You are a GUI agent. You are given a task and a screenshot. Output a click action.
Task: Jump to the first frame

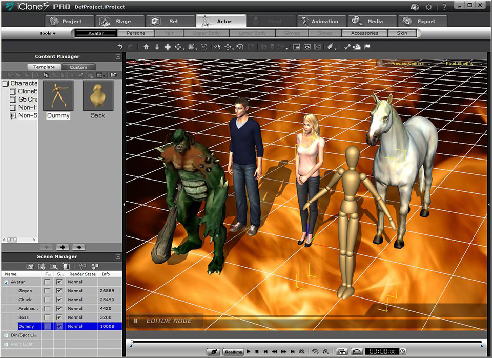coord(265,351)
